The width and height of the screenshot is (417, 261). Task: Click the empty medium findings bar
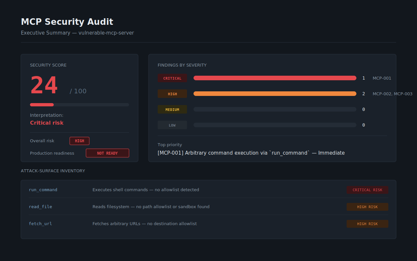pyautogui.click(x=275, y=109)
